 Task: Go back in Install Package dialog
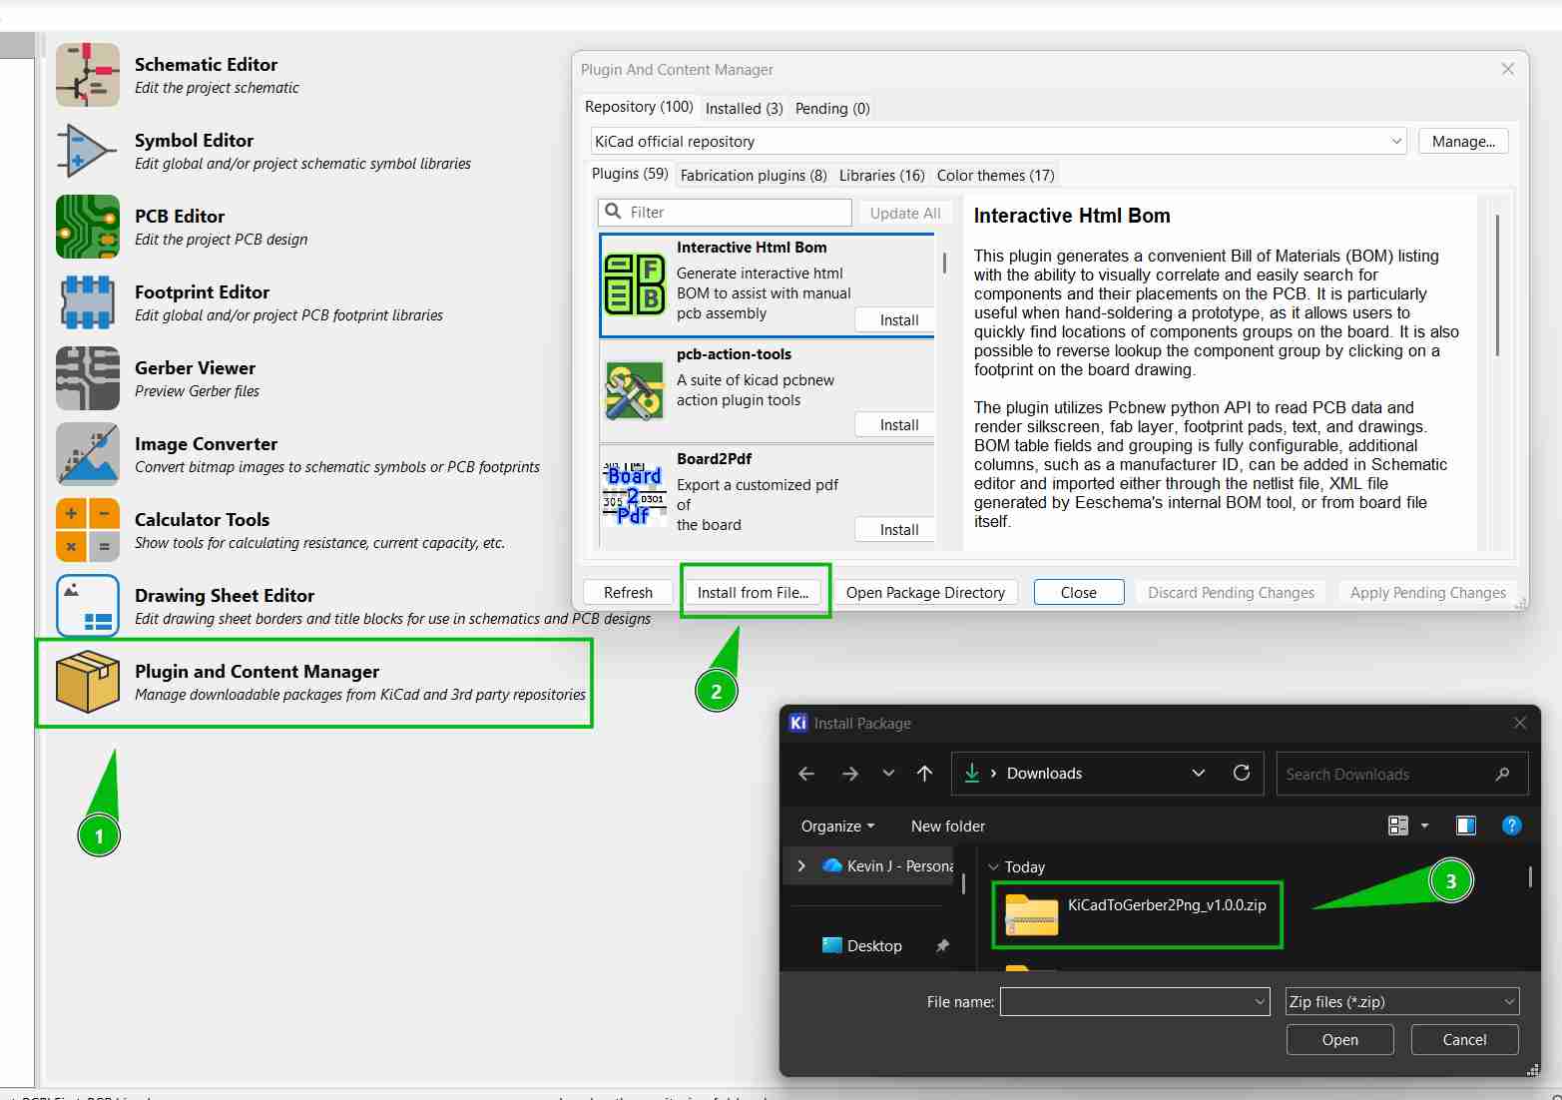click(x=806, y=774)
